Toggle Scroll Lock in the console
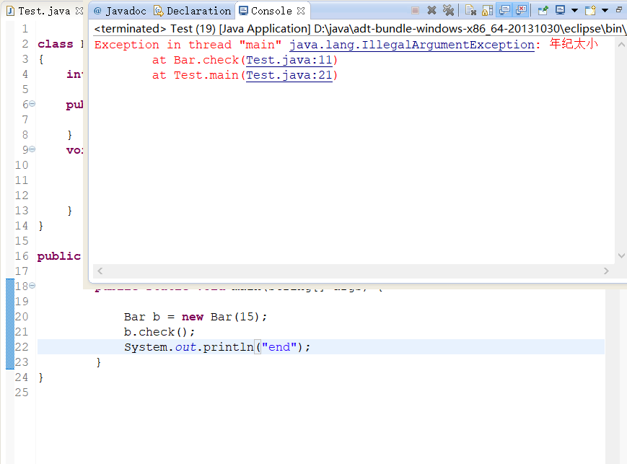This screenshot has width=627, height=464. click(486, 9)
